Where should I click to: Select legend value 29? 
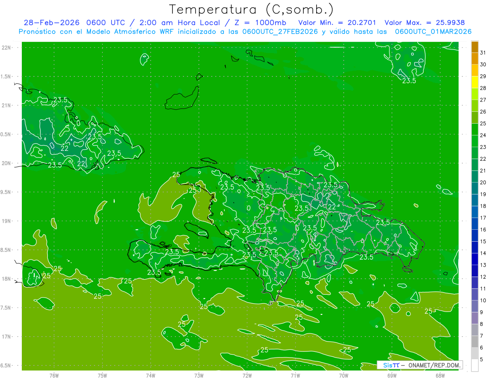click(483, 76)
